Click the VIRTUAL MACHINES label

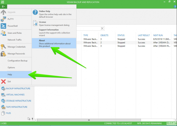[15, 95]
